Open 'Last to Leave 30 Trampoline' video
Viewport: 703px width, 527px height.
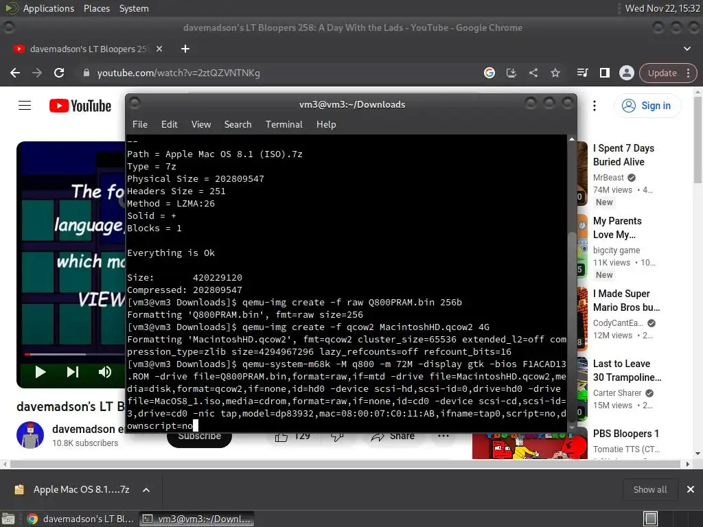(627, 370)
